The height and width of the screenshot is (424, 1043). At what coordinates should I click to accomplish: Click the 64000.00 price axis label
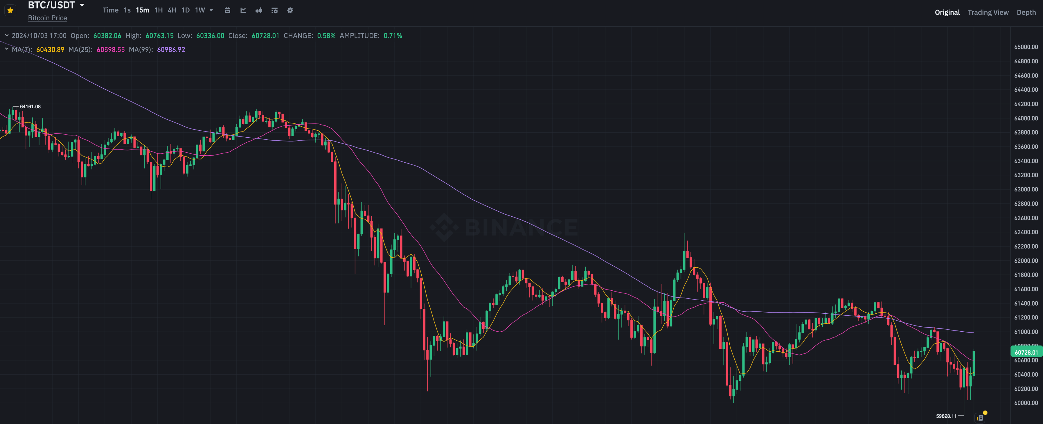[1026, 118]
